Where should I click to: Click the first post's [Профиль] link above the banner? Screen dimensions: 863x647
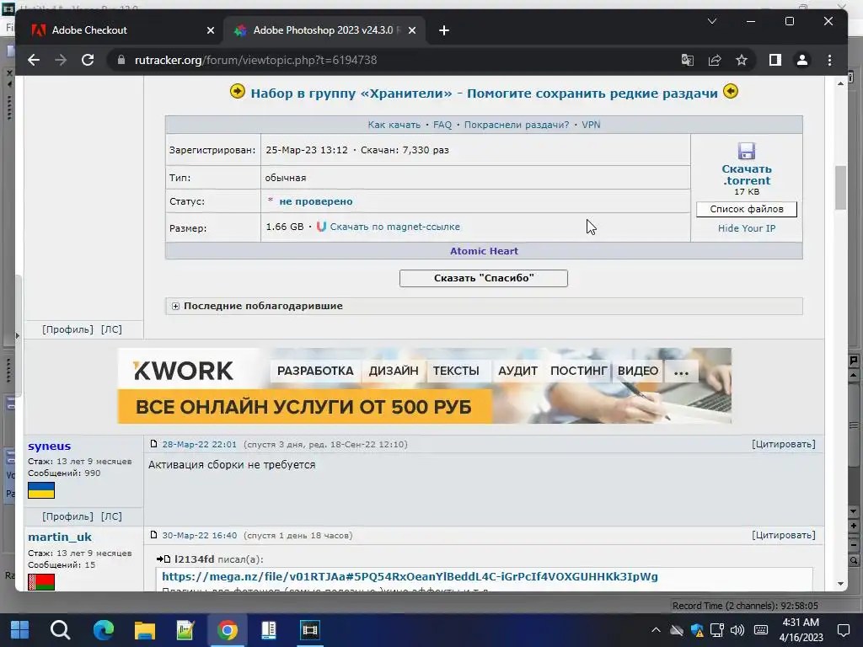click(67, 329)
